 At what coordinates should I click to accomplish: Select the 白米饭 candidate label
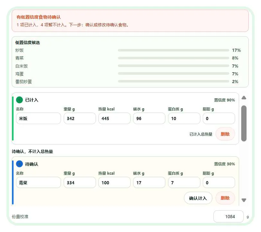[x=22, y=66]
